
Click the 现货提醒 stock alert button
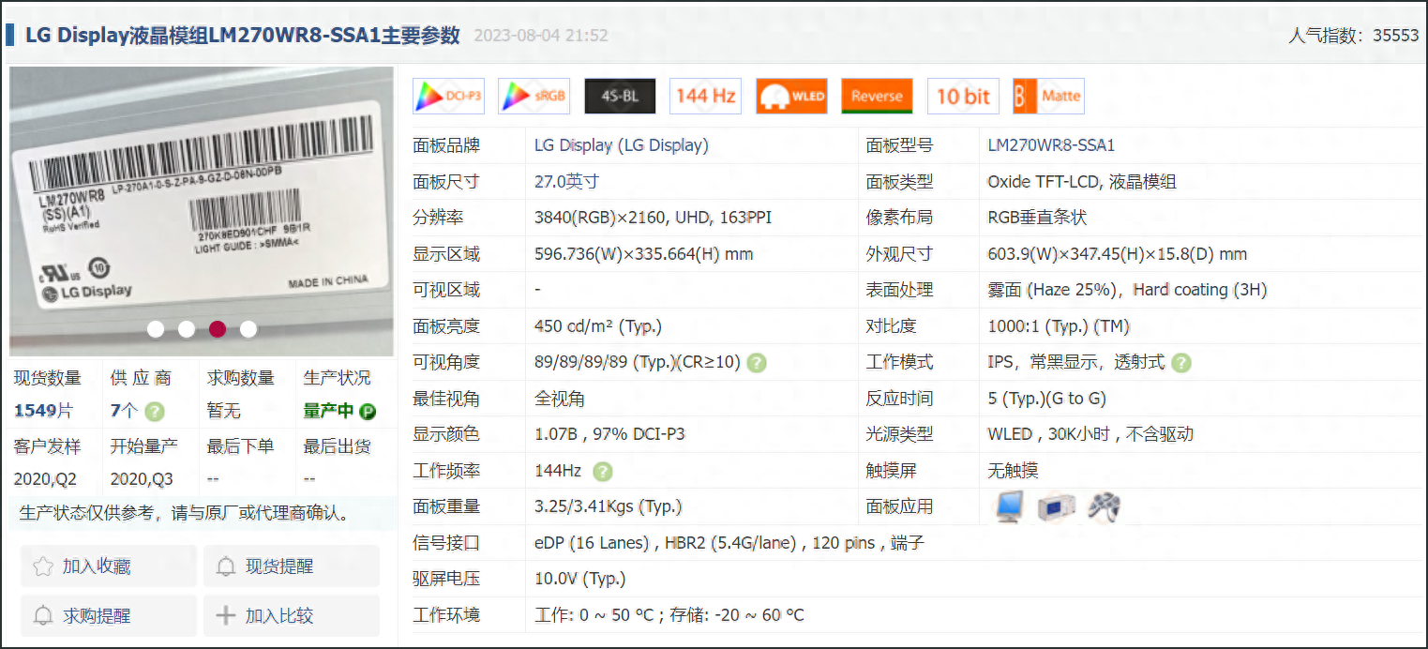coord(292,566)
